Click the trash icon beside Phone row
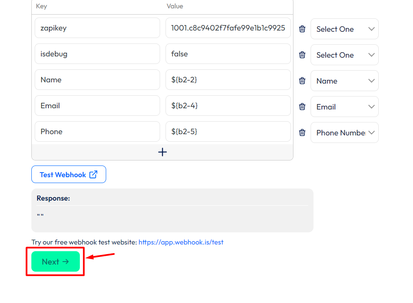Image resolution: width=413 pixels, height=303 pixels. (302, 132)
